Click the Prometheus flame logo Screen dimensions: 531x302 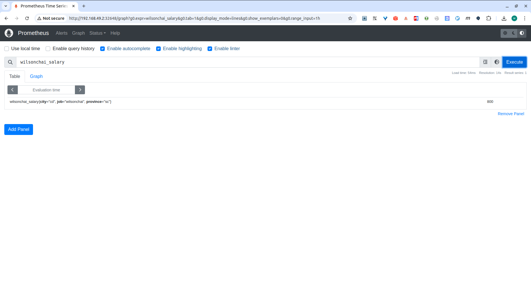tap(9, 33)
